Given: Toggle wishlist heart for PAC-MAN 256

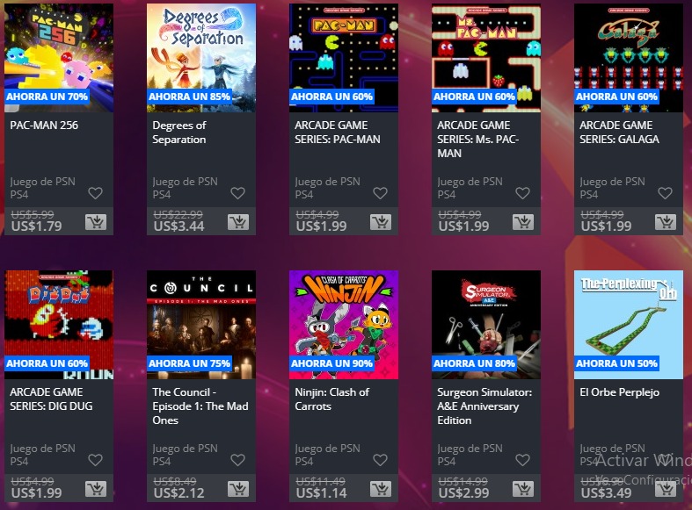Looking at the screenshot, I should [x=95, y=193].
